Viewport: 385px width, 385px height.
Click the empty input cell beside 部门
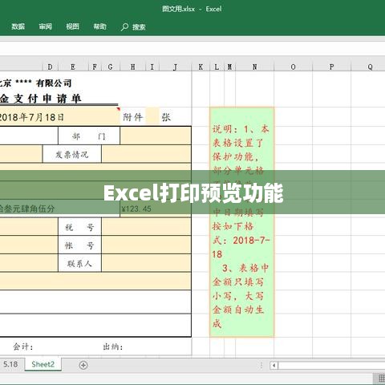pyautogui.click(x=156, y=136)
